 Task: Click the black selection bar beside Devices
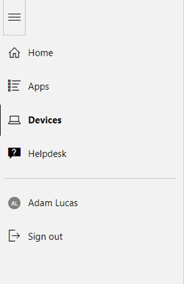(0, 120)
